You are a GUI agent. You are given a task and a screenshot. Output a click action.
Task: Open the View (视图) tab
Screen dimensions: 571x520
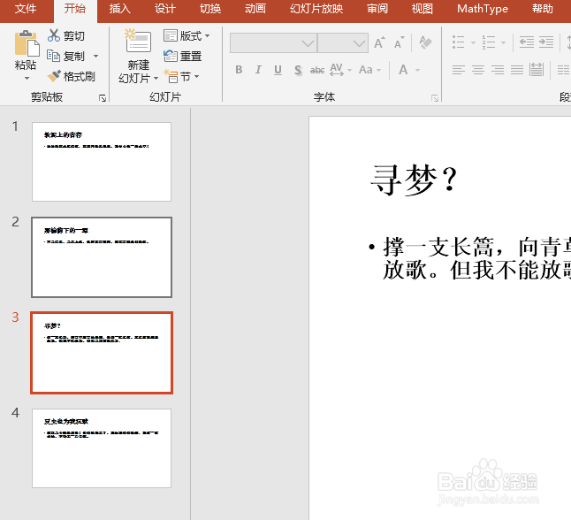pos(422,9)
